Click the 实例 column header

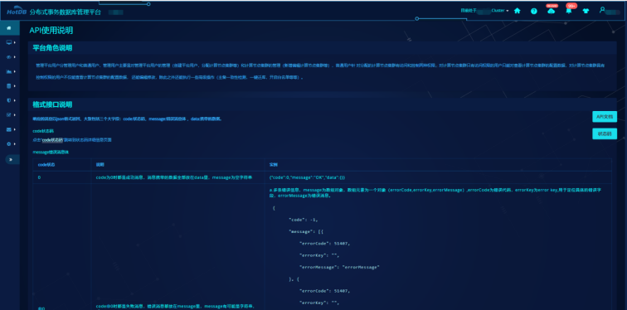(x=274, y=165)
